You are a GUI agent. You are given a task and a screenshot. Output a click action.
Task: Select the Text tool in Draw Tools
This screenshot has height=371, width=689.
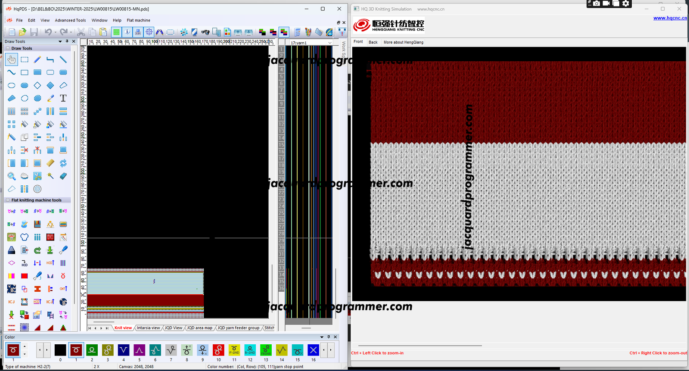(63, 98)
